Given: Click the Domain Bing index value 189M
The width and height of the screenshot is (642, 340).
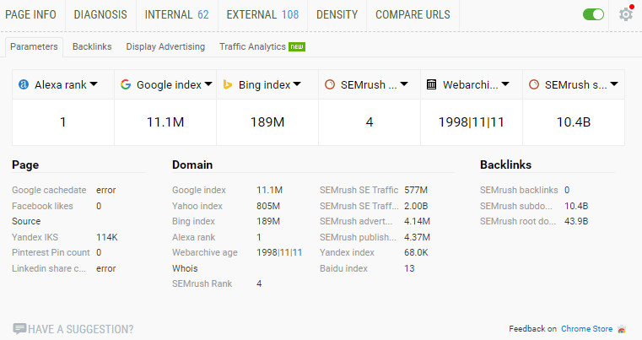Looking at the screenshot, I should [268, 221].
